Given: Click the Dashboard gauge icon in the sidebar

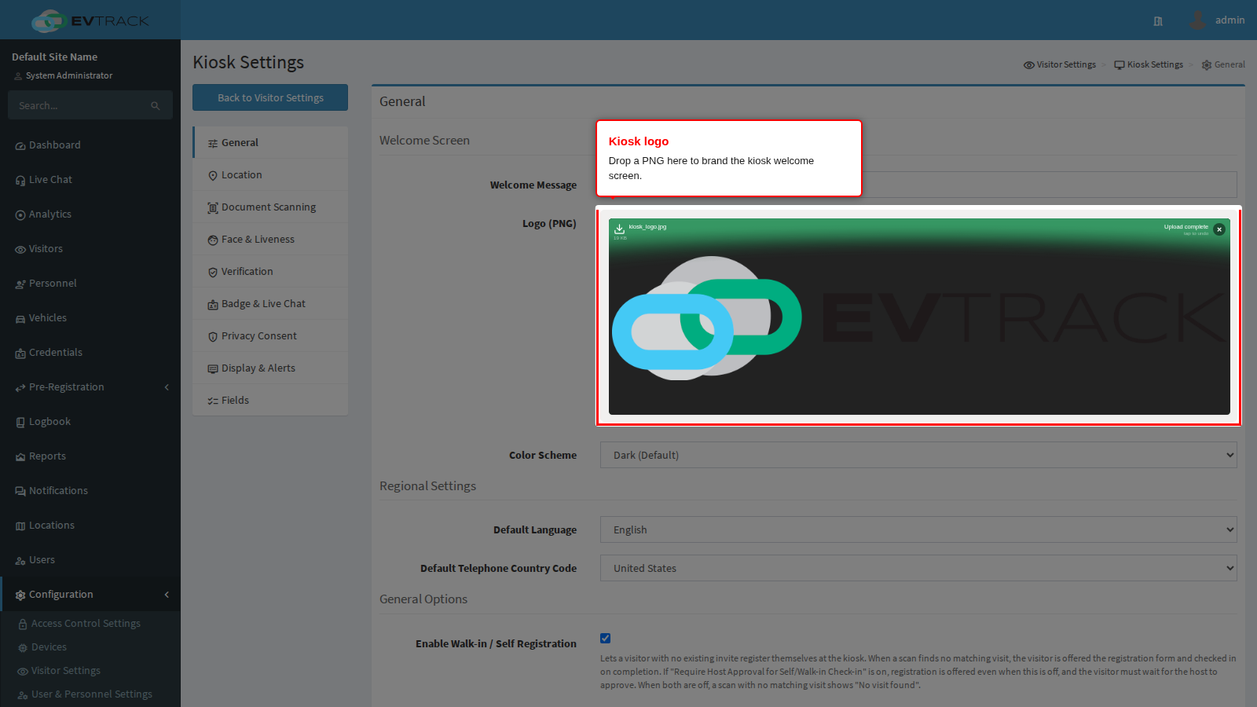Looking at the screenshot, I should 20,146.
